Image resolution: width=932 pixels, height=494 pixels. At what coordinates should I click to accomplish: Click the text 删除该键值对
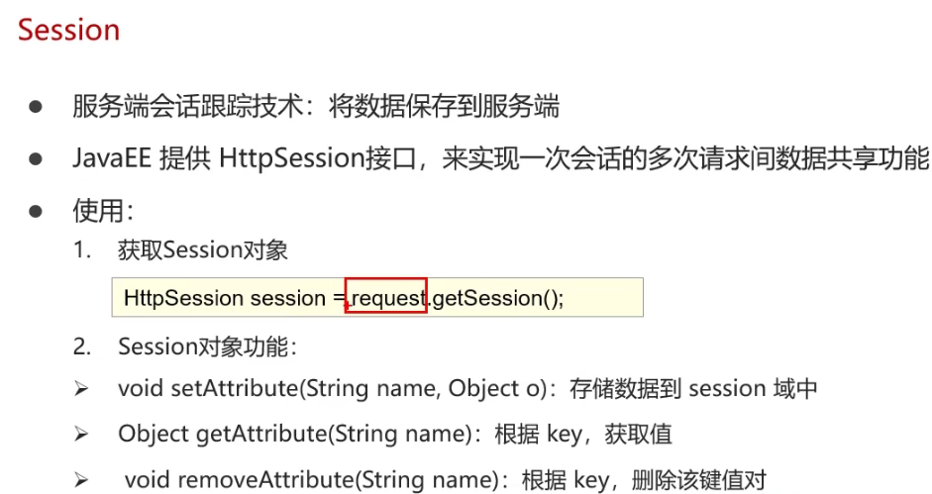pos(699,480)
